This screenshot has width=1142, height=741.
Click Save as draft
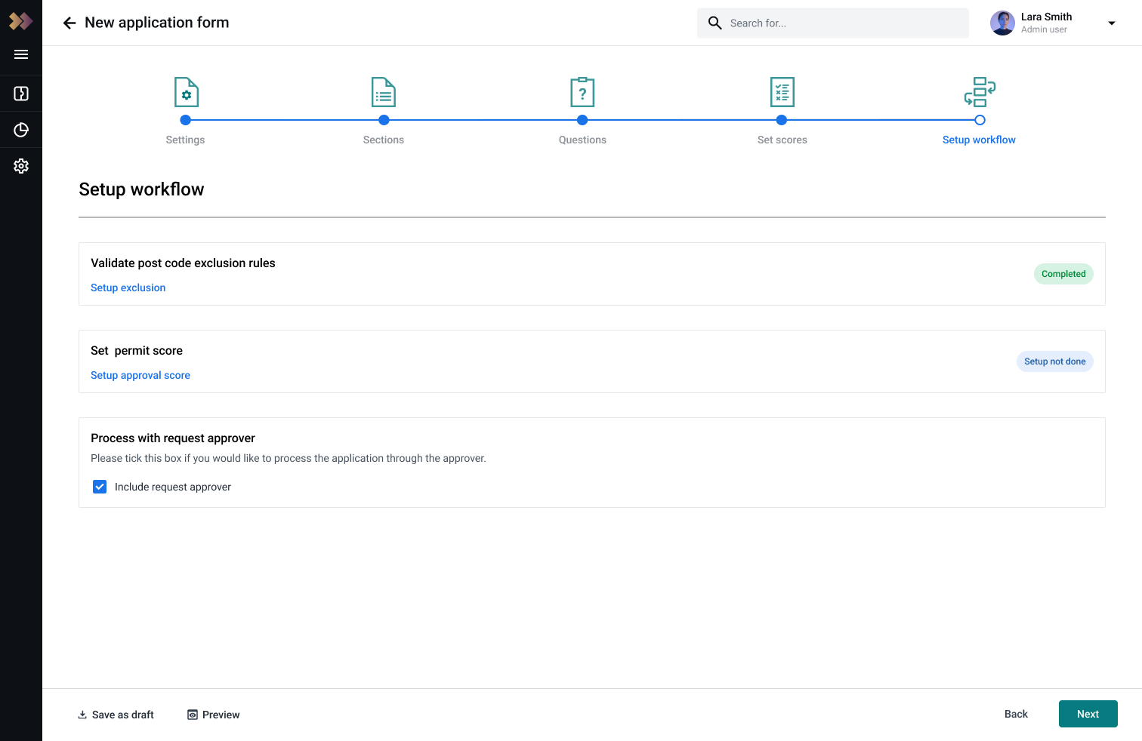tap(116, 715)
